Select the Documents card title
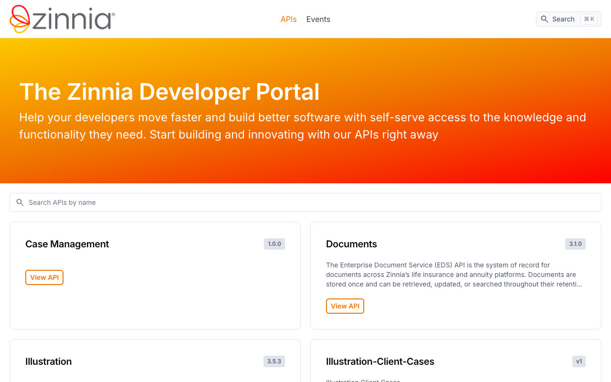Viewport: 611px width, 382px height. (x=351, y=244)
